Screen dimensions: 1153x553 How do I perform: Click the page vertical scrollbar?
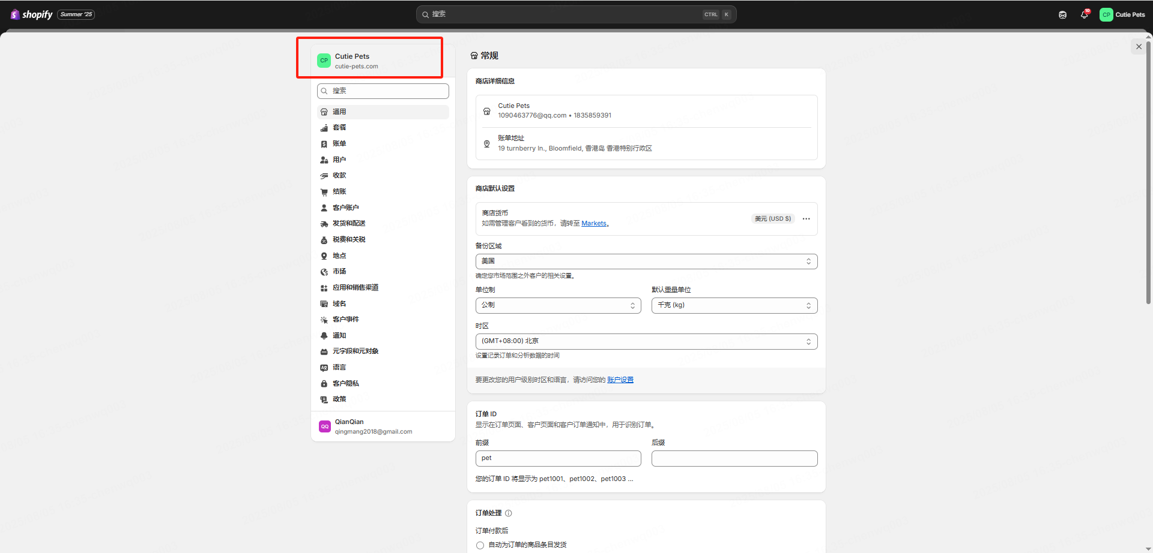click(x=1149, y=173)
